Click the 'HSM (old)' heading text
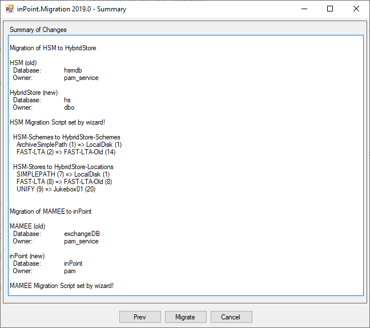370x328 pixels. click(x=23, y=63)
